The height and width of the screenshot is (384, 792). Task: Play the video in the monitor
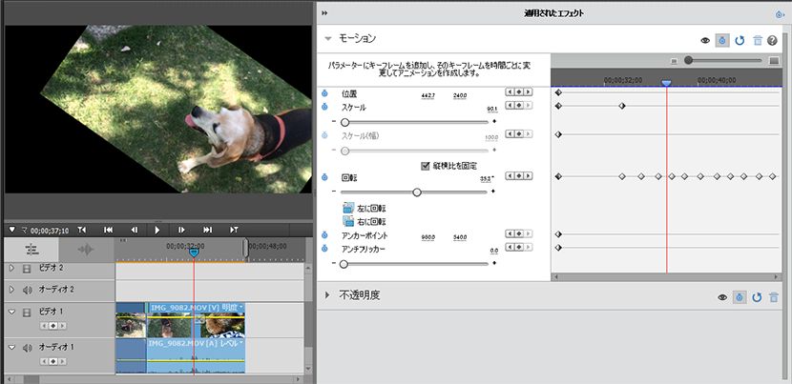pos(157,230)
